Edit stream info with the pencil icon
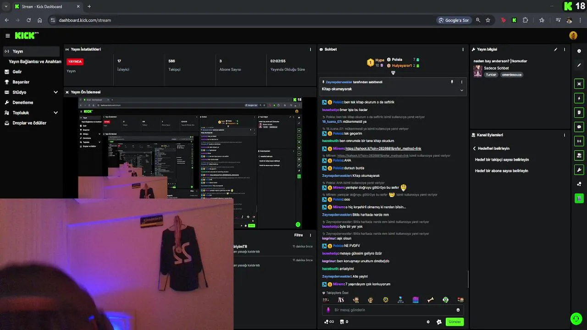The height and width of the screenshot is (330, 587). tap(556, 49)
